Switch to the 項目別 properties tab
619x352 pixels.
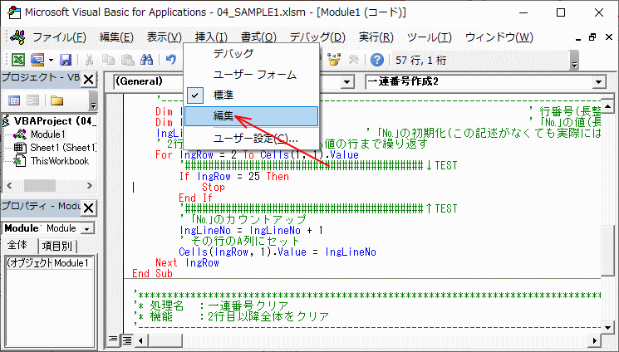56,247
